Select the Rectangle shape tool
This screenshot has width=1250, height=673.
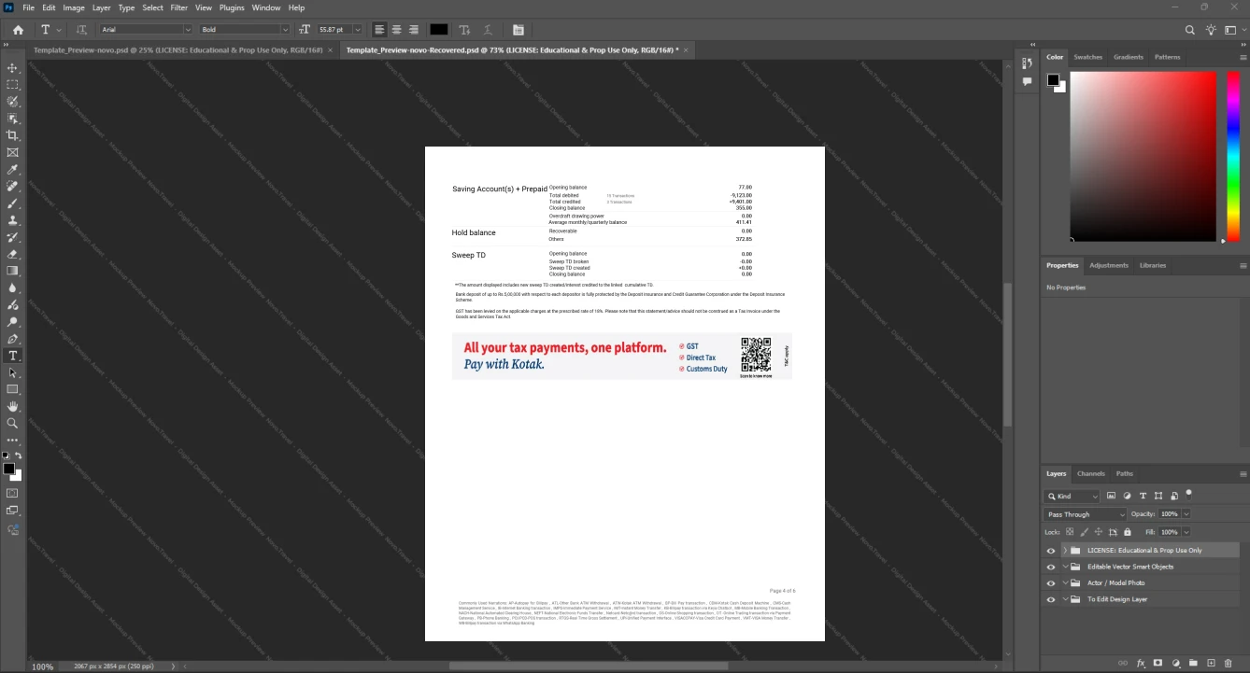13,389
